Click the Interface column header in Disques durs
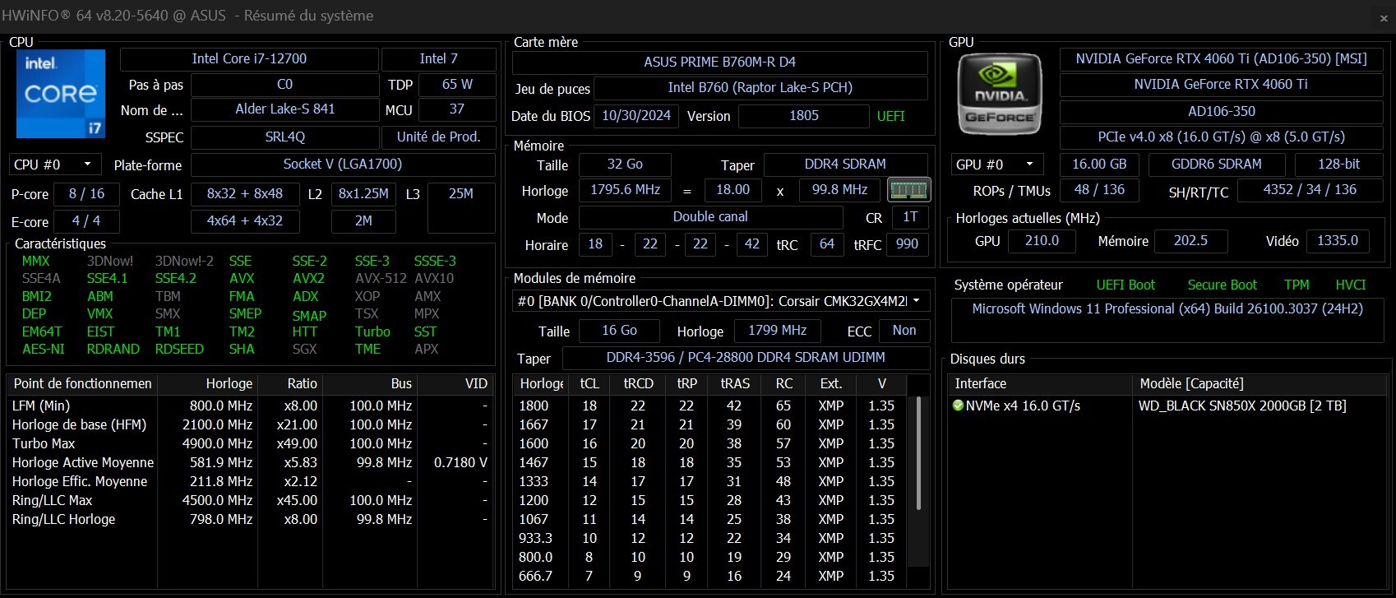Screen dimensions: 1396x598 coord(1041,383)
